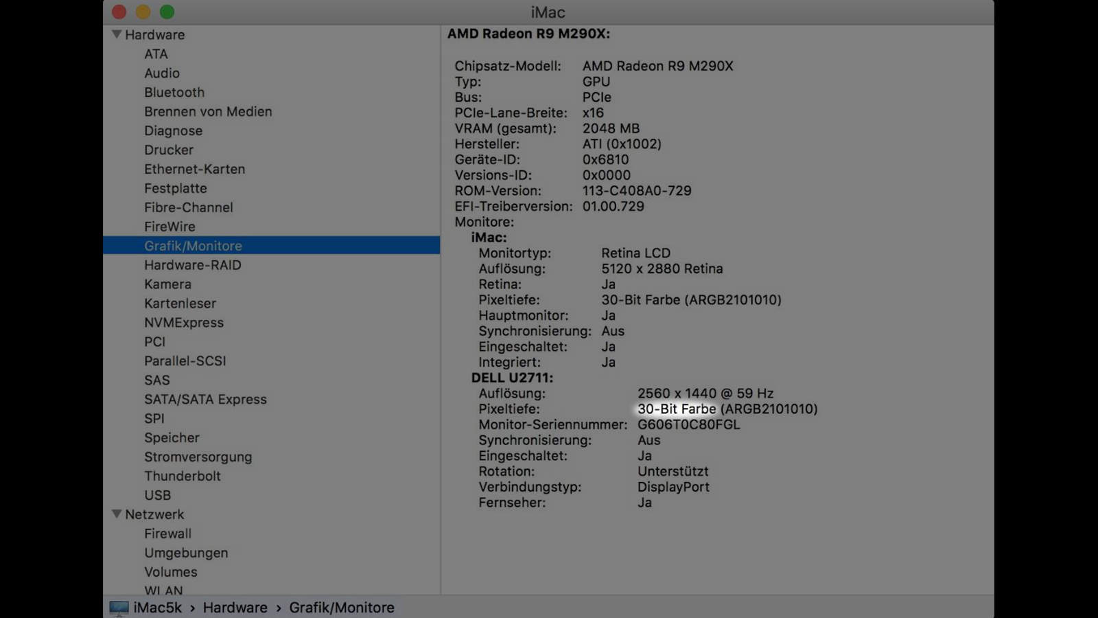The height and width of the screenshot is (618, 1098).
Task: Click iMac5k label in the path bar
Action: coord(158,608)
